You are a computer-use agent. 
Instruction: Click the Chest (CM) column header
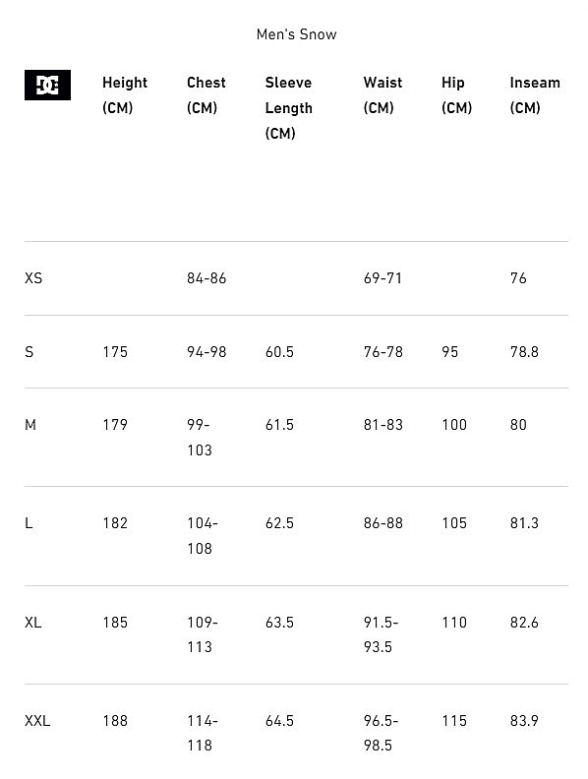pyautogui.click(x=206, y=94)
